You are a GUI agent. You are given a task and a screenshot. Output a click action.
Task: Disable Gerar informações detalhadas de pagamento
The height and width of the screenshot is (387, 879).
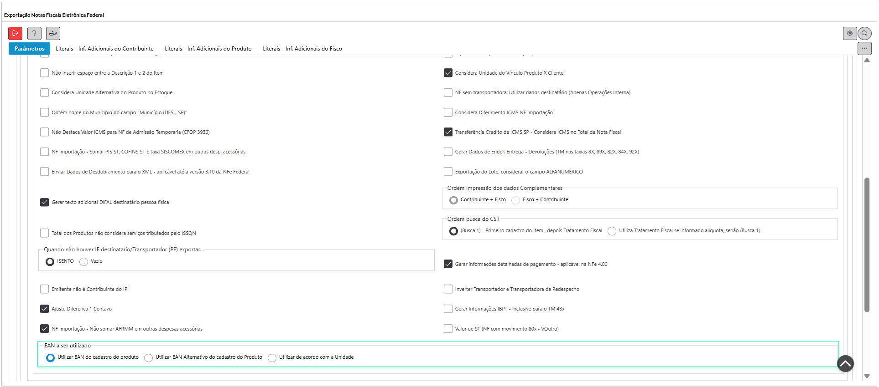(448, 264)
